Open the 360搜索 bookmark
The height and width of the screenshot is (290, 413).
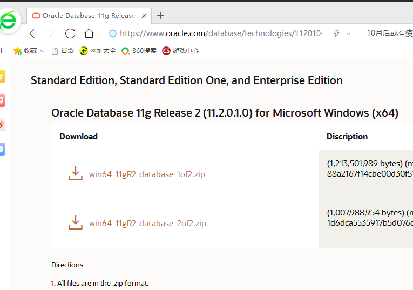point(139,51)
